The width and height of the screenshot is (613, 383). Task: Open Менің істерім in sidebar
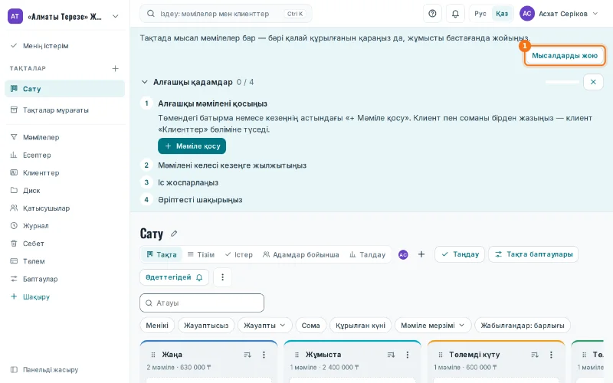coord(65,46)
